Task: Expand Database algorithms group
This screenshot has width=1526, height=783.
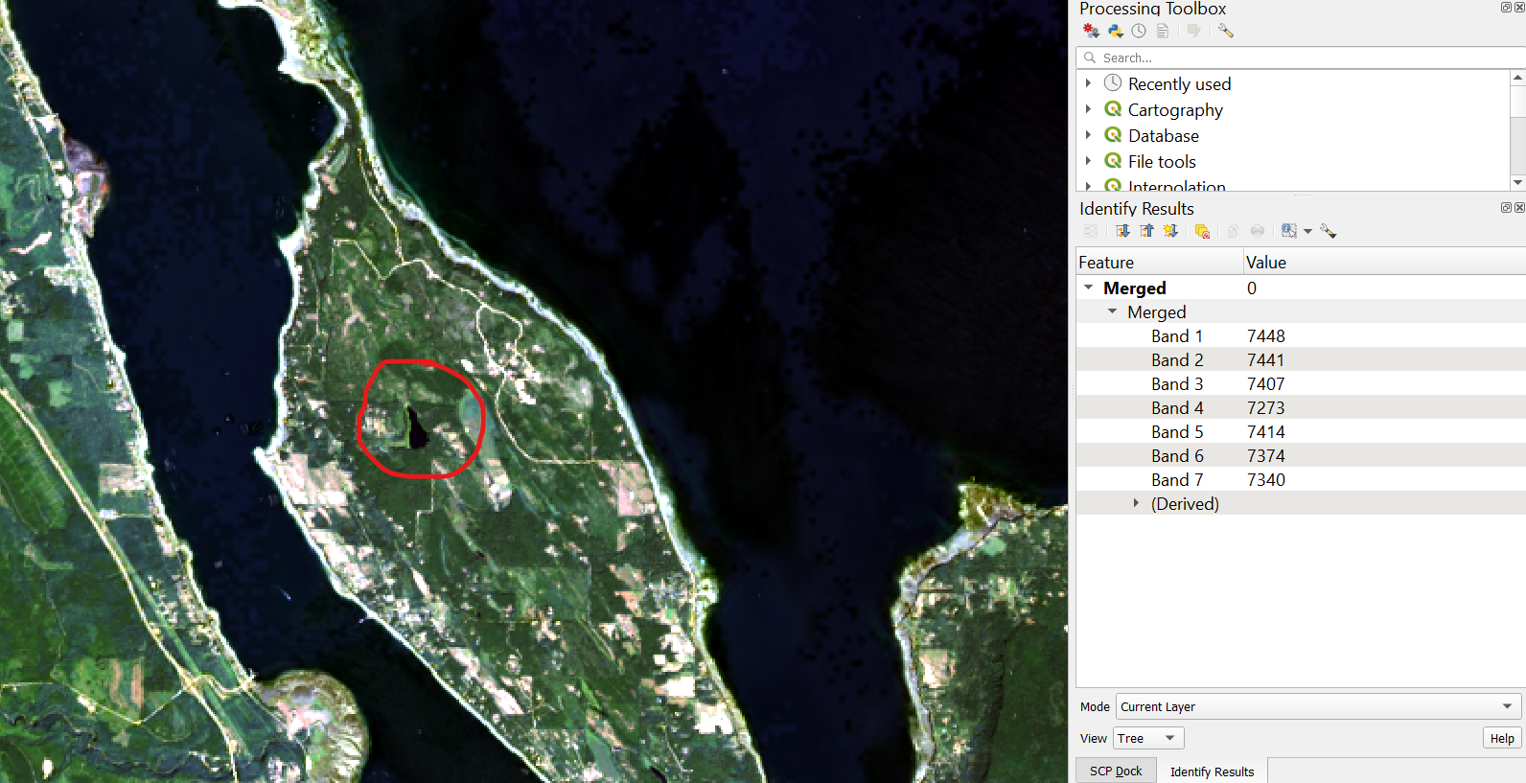Action: [1088, 135]
